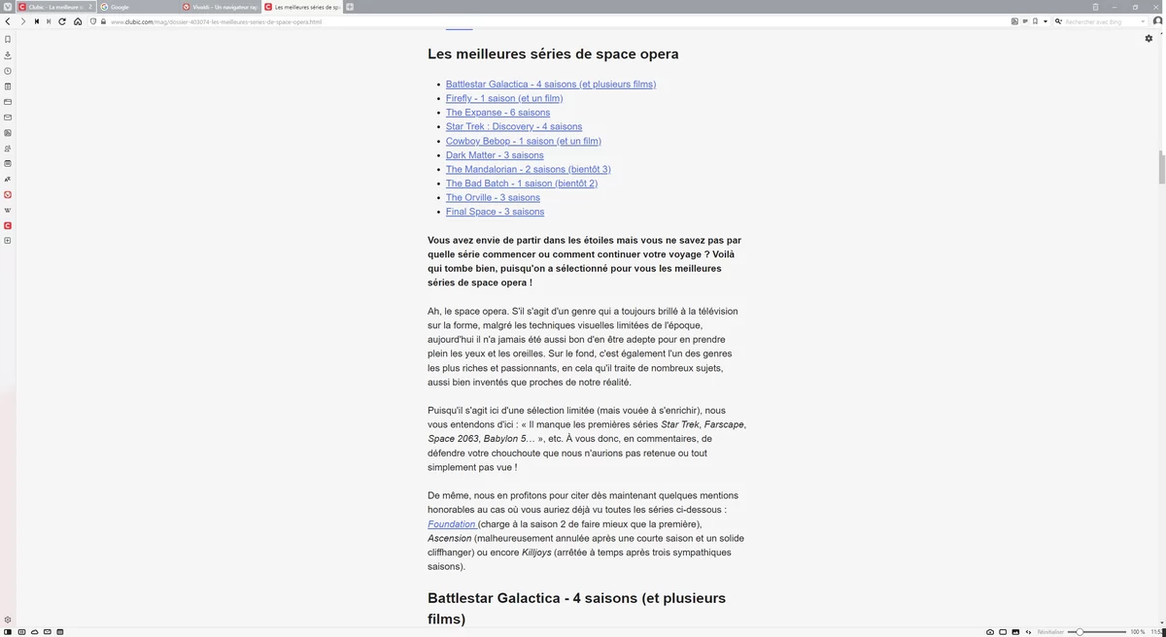Screen dimensions: 1166x637
Task: Open the History panel in the sidebar
Action: (8, 71)
